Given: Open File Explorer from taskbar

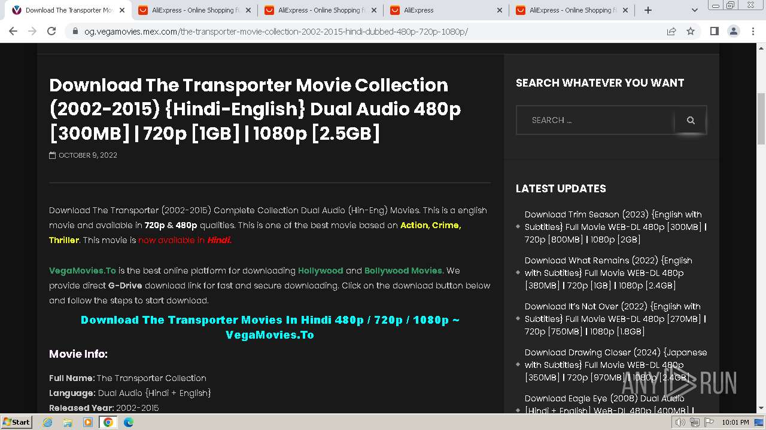Looking at the screenshot, I should 68,422.
